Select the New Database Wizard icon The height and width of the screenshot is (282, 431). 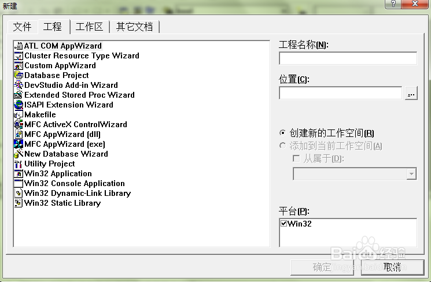tap(19, 154)
